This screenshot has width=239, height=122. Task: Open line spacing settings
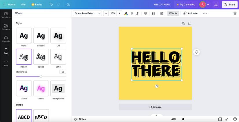point(162,13)
